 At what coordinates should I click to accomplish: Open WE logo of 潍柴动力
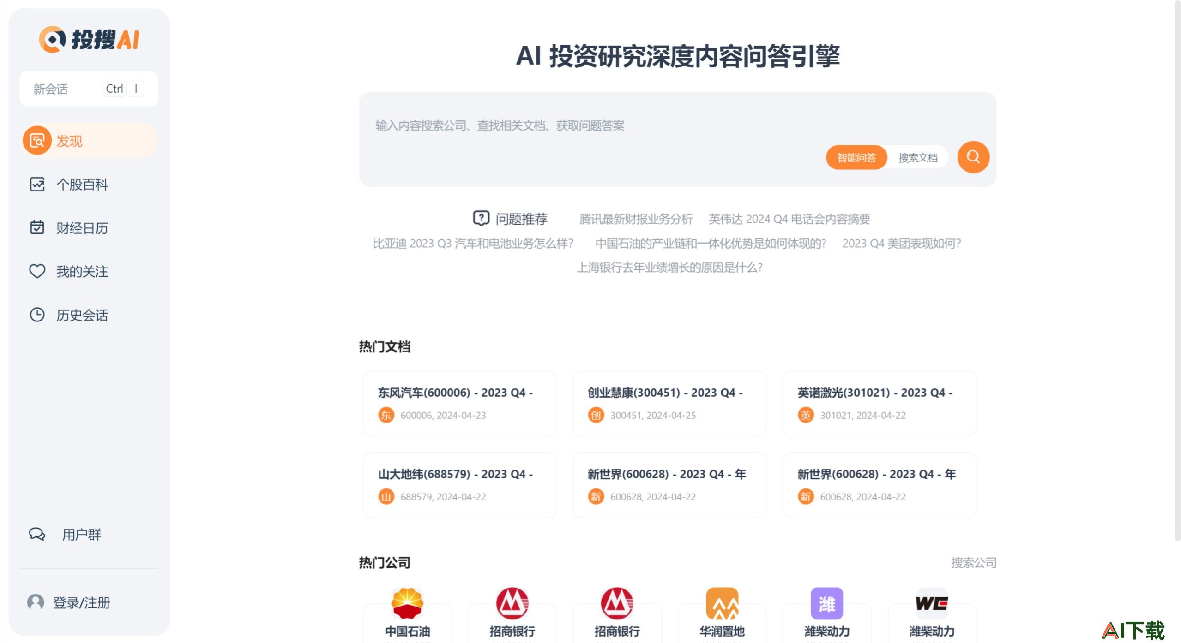[x=932, y=603]
